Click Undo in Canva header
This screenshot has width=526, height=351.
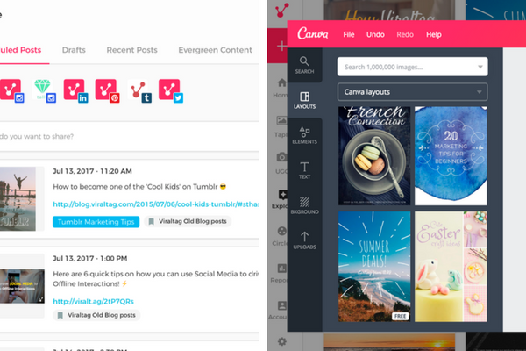point(375,34)
